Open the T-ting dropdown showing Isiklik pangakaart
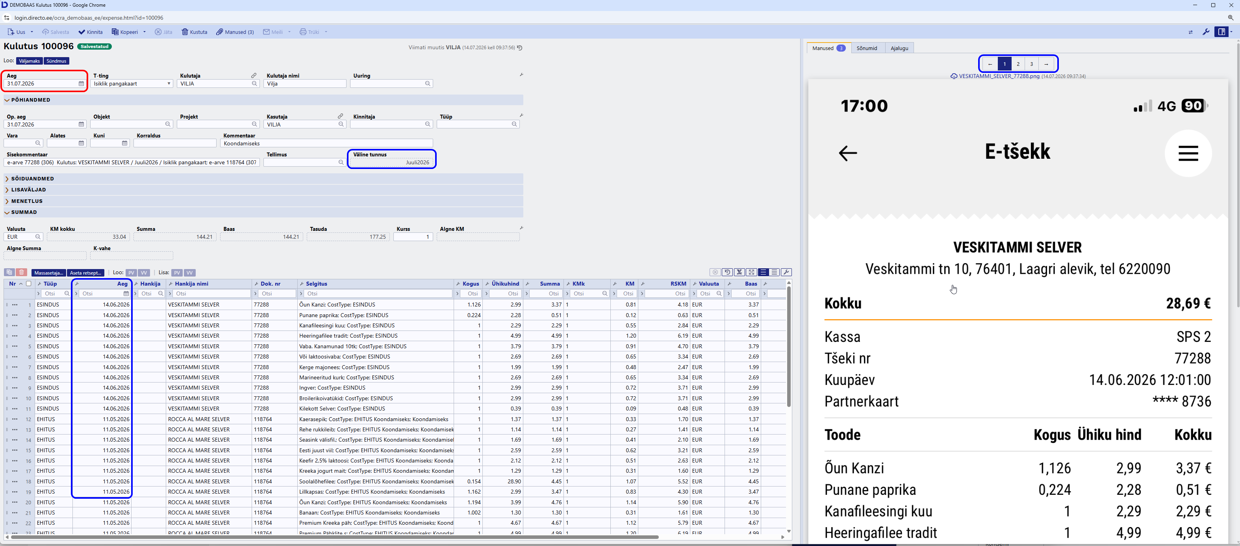 (132, 84)
